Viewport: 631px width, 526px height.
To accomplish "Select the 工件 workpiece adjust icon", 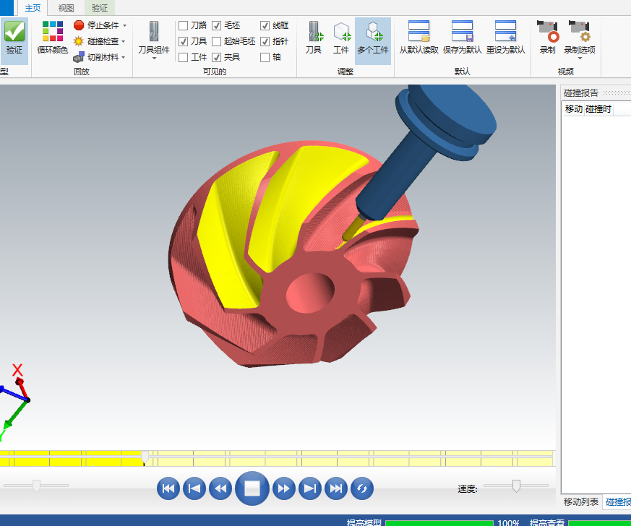I will 341,33.
